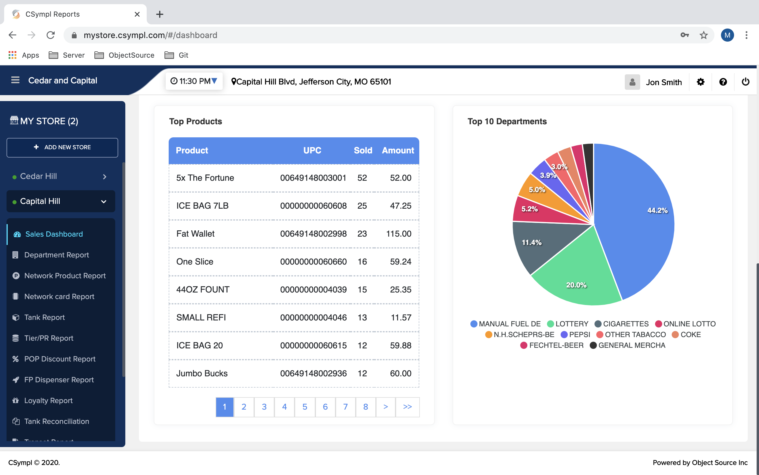Screen dimensions: 759x475
Task: Open the 11:30 PM time dropdown
Action: coord(194,81)
